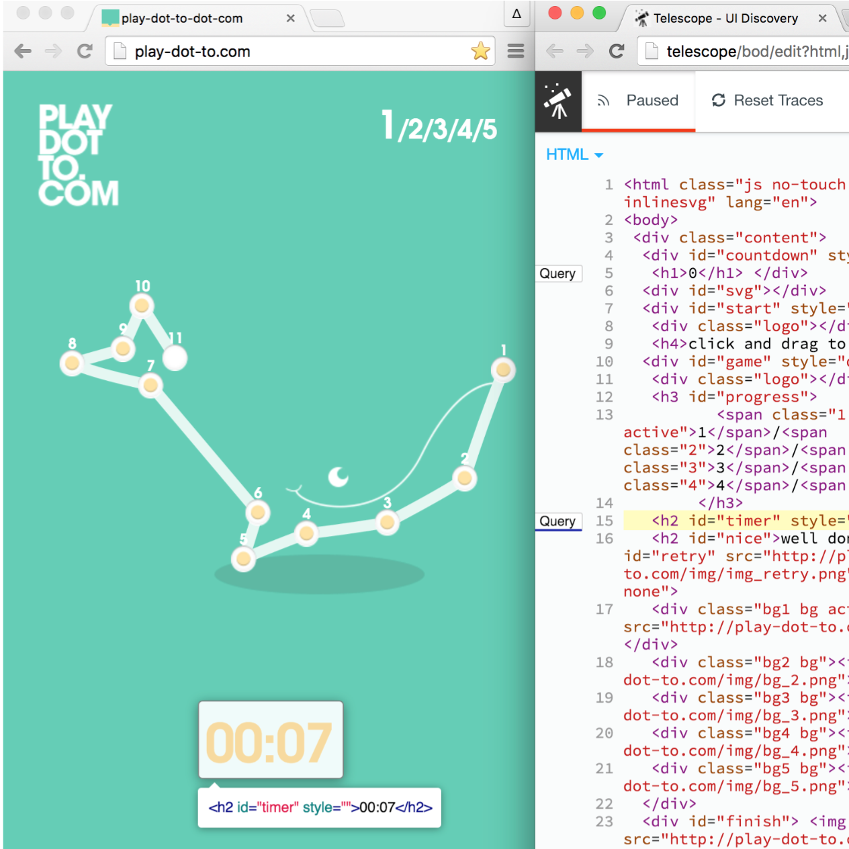Click dot number 6 in the game
The width and height of the screenshot is (849, 849).
tap(257, 513)
